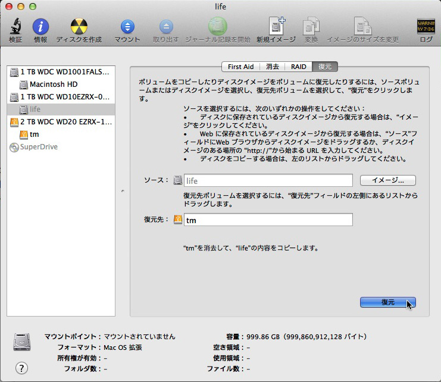The height and width of the screenshot is (382, 441).
Task: Select the Macintosh HD volume in sidebar
Action: [54, 84]
